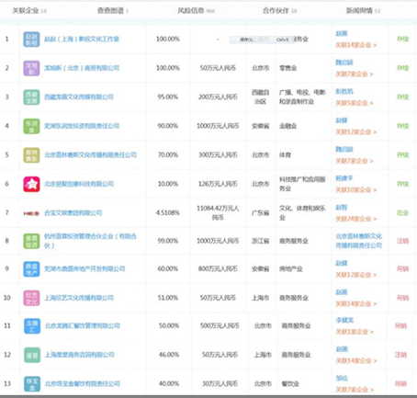Select the 金融业 industry cell
417x398 pixels.
tap(287, 126)
